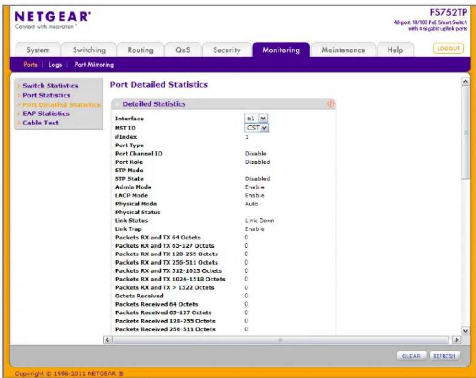
Task: Click the 'Octets Received' label
Action: click(x=139, y=296)
